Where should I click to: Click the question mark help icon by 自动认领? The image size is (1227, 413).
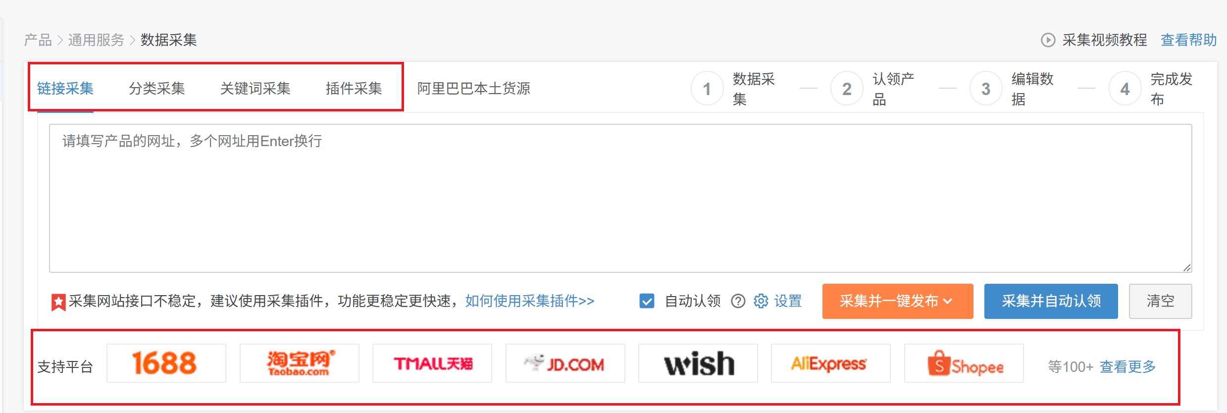click(738, 301)
